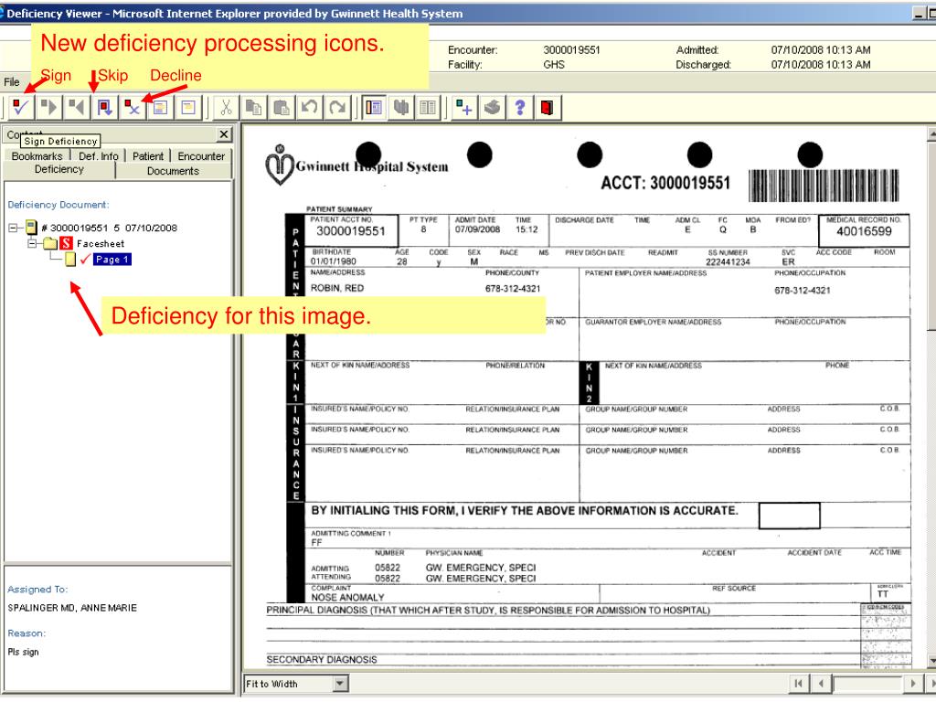Collapse the Facesheet folder node
Screen dimensions: 936x702
pos(32,243)
